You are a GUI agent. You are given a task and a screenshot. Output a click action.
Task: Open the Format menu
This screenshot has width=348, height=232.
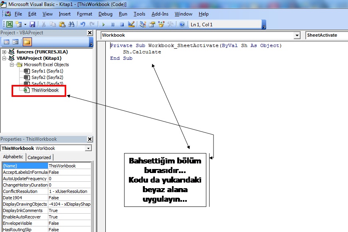pyautogui.click(x=85, y=14)
